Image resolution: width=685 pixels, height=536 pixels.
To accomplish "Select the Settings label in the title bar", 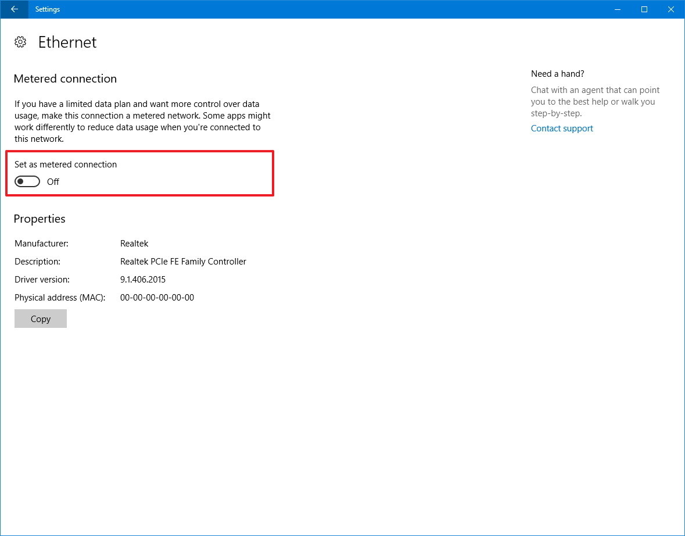I will tap(47, 9).
